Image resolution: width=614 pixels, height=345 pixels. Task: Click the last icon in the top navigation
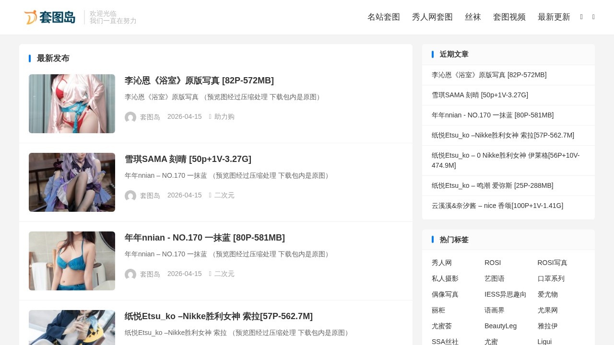coord(593,17)
